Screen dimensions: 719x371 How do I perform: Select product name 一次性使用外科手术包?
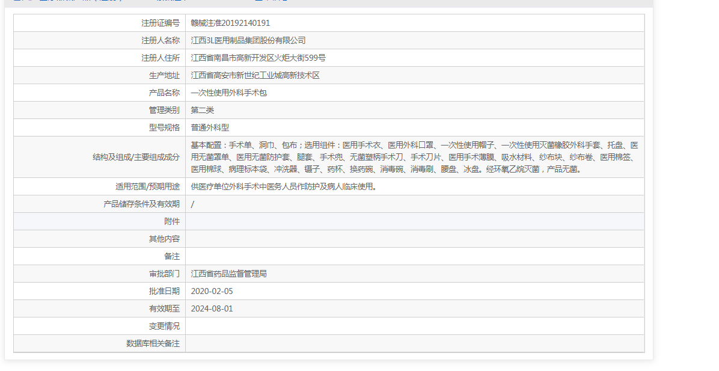(x=229, y=93)
